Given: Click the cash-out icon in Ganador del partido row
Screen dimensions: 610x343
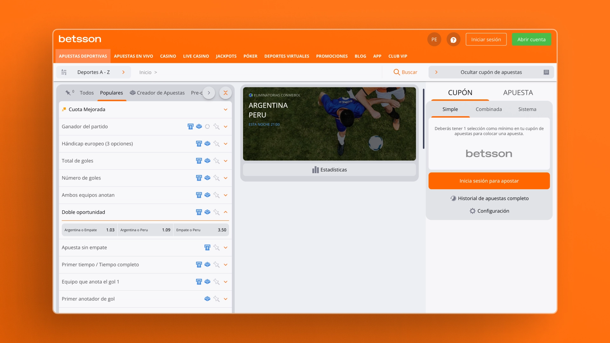Looking at the screenshot, I should 190,126.
